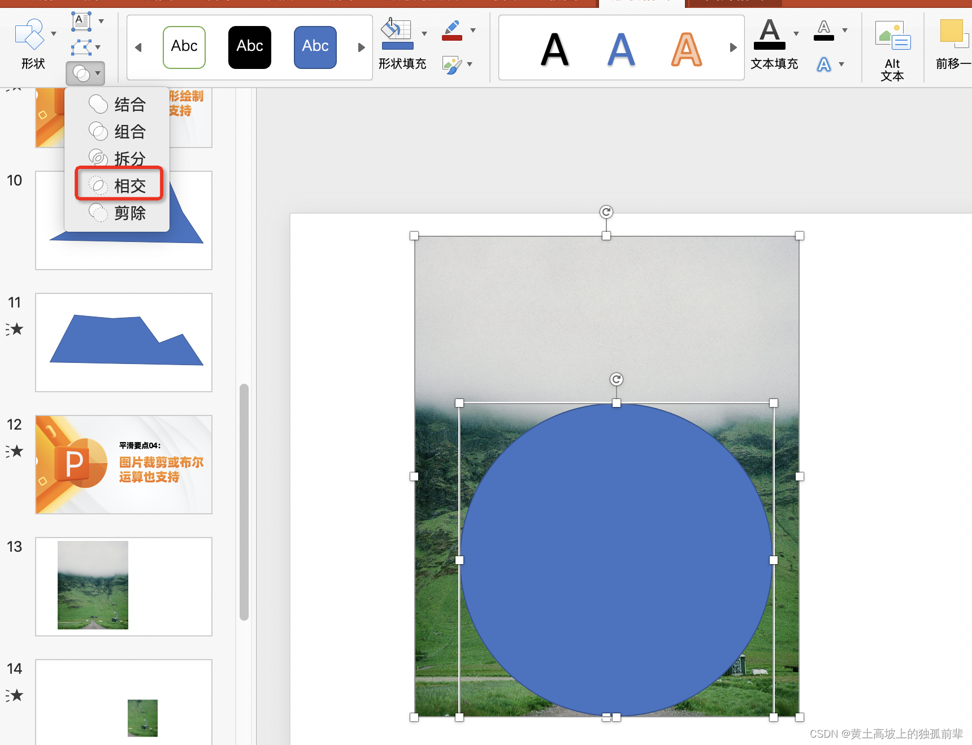Choose 组合 from merge shapes menu

pos(117,131)
